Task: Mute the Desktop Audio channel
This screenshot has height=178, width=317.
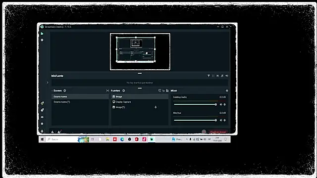Action: [221, 104]
